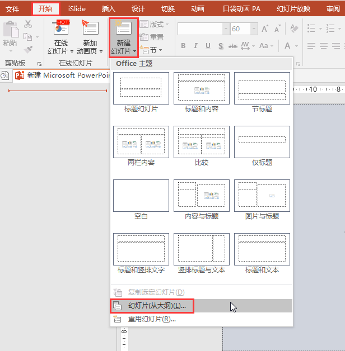
Task: Increase font size with large A
Action: [x=265, y=29]
